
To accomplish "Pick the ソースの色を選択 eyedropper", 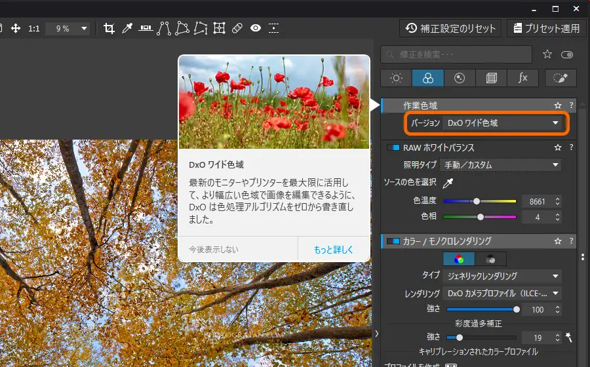I will [448, 183].
